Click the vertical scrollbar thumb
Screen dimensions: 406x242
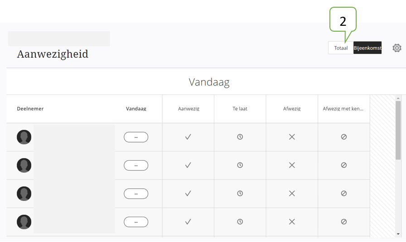click(x=398, y=130)
